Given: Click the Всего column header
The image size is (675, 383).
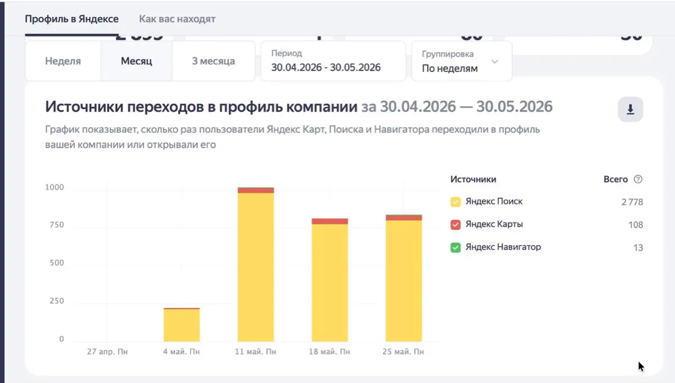Looking at the screenshot, I should 615,179.
